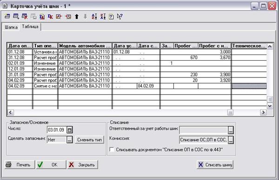This screenshot has height=180, width=279.
Task: Click the insert-into-table arrow icon
Action: [x=68, y=17]
